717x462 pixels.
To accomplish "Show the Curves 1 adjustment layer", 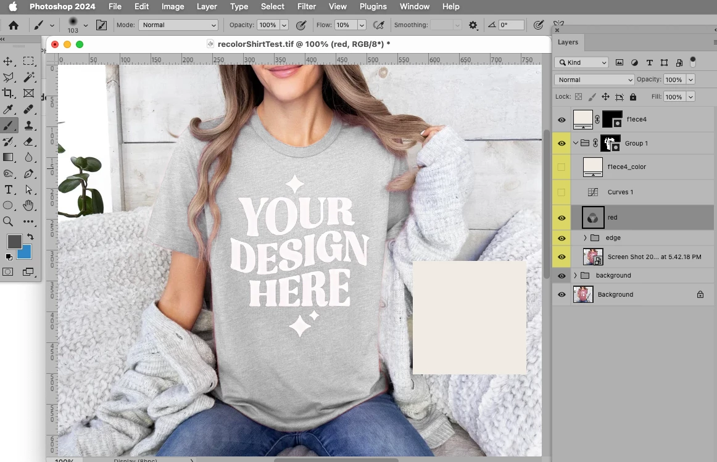I will coord(562,192).
